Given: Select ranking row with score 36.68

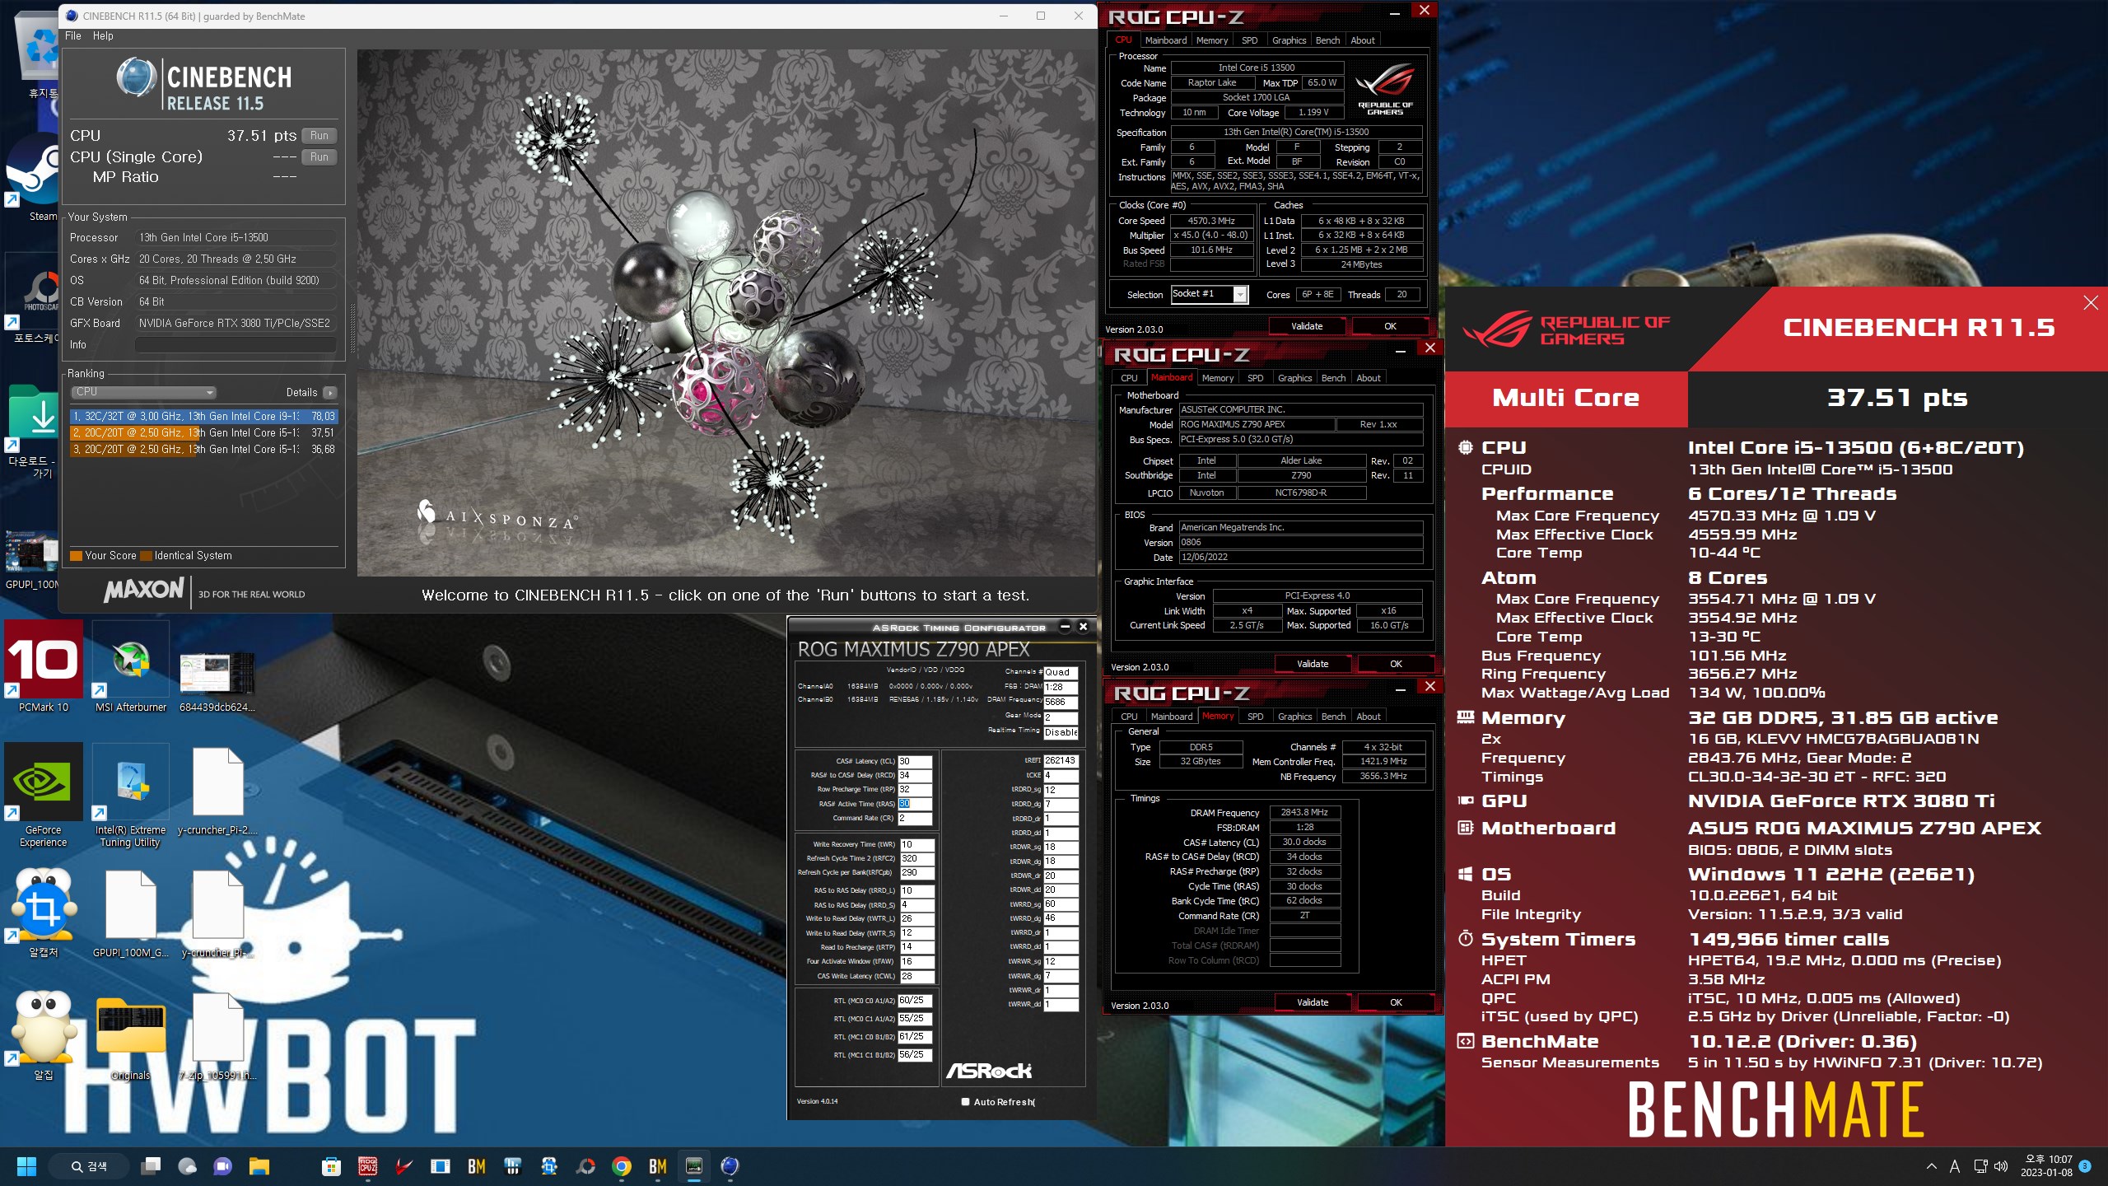Looking at the screenshot, I should pyautogui.click(x=203, y=450).
